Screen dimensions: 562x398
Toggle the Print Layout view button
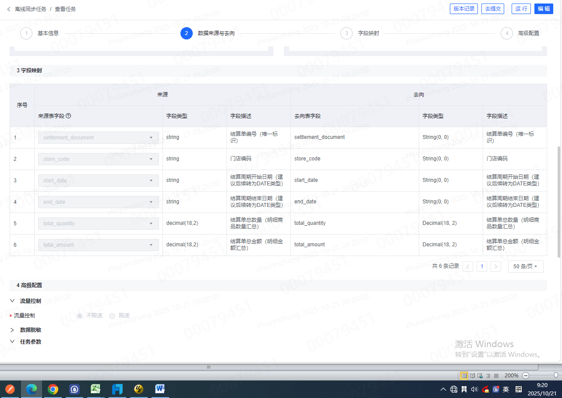point(464,376)
